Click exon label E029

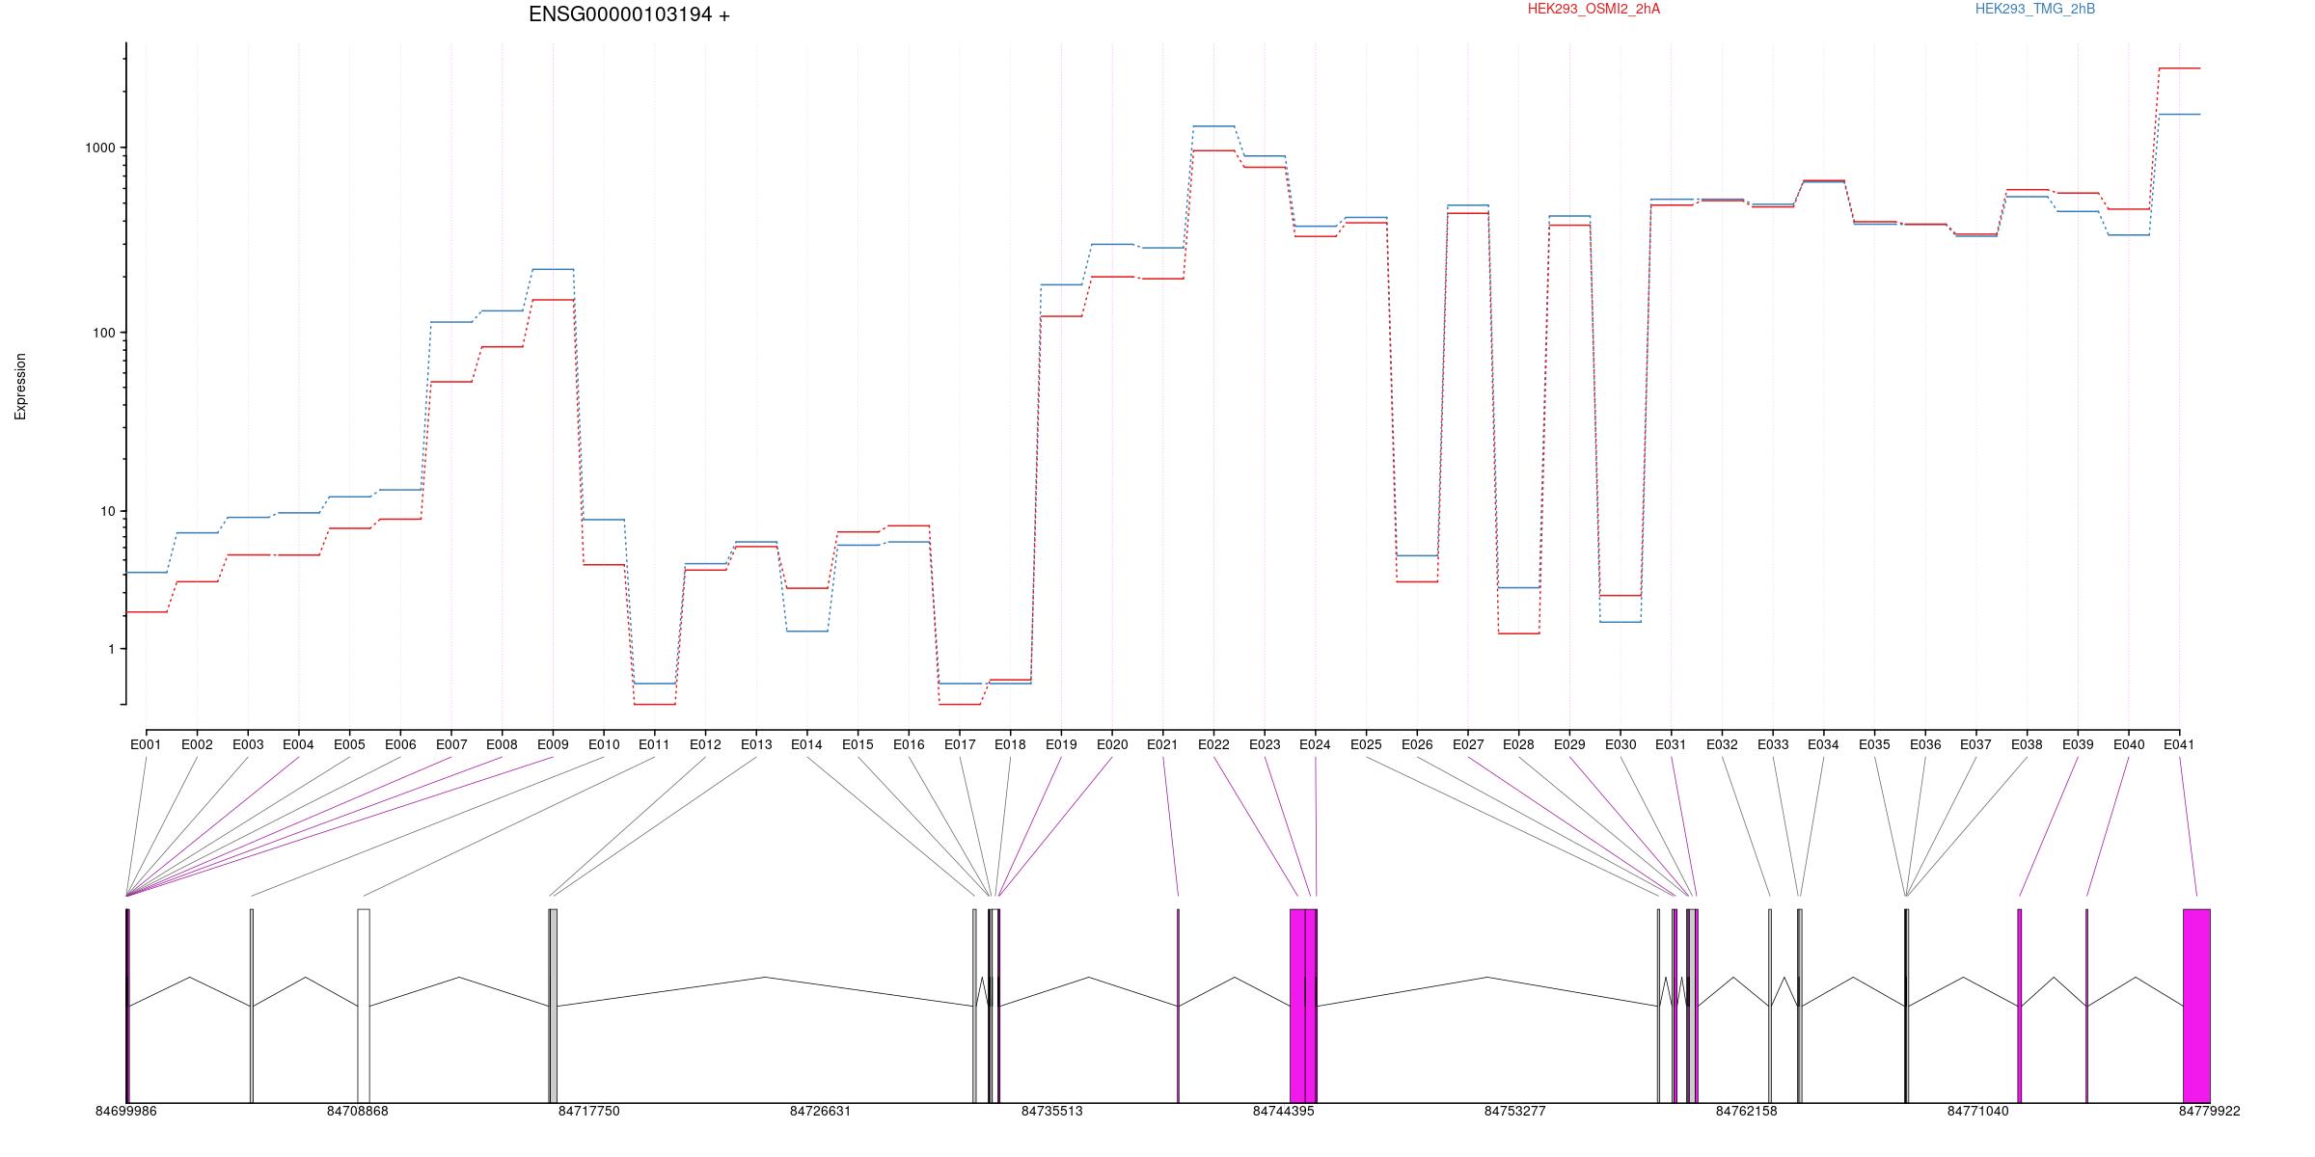[1569, 744]
